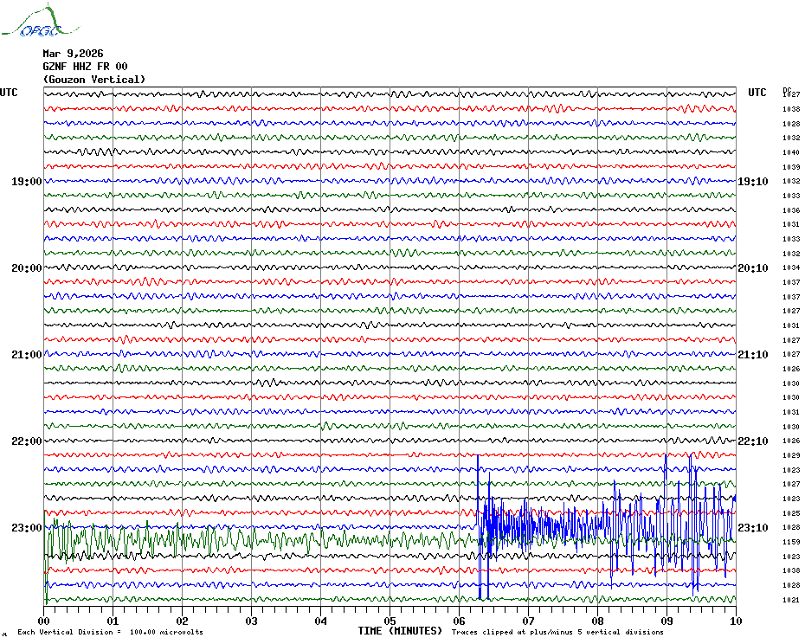Click the 23:00 hour label on left axis
This screenshot has height=644, width=805.
point(27,528)
